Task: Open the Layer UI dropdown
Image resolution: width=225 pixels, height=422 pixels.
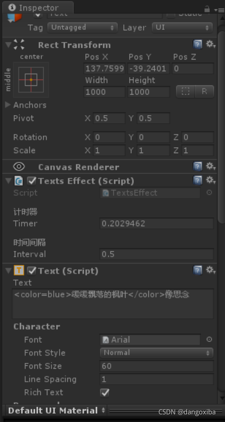Action: 182,27
